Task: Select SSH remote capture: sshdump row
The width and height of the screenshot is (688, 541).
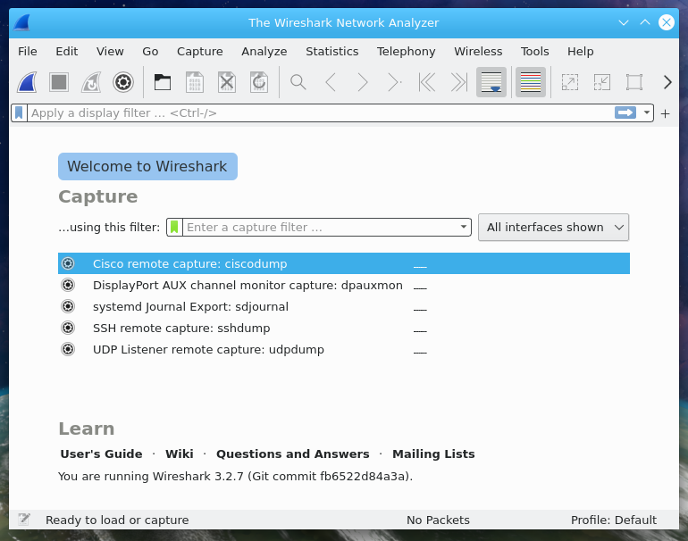Action: 344,328
